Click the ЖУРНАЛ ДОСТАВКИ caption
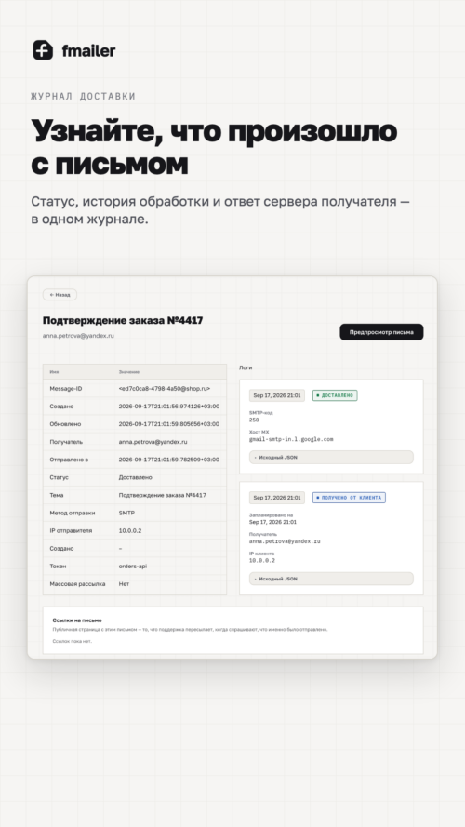The image size is (465, 827). pos(84,97)
